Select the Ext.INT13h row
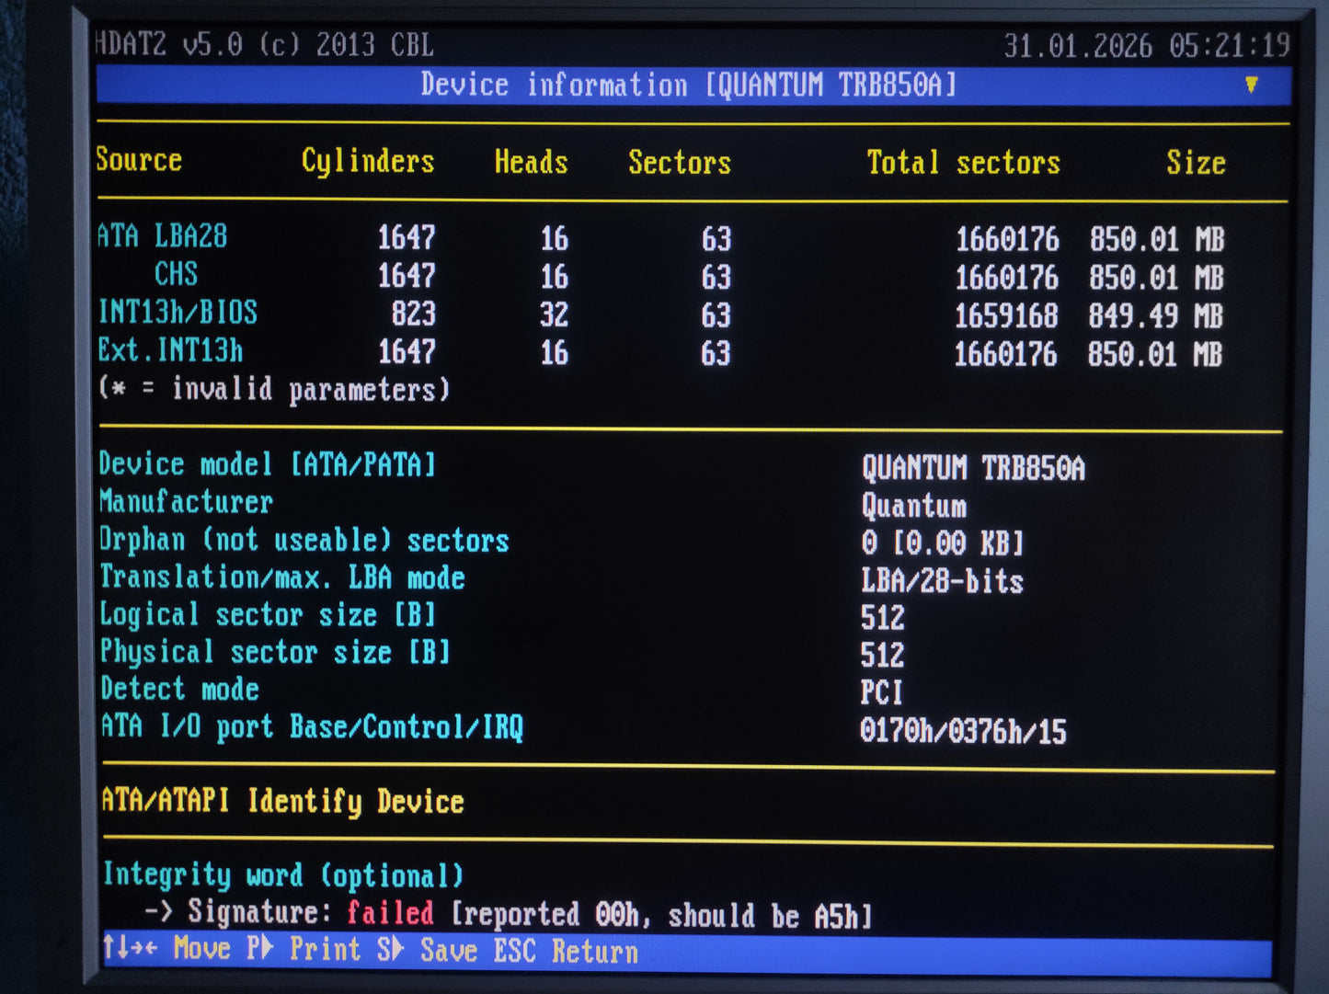1329x994 pixels. click(x=171, y=350)
